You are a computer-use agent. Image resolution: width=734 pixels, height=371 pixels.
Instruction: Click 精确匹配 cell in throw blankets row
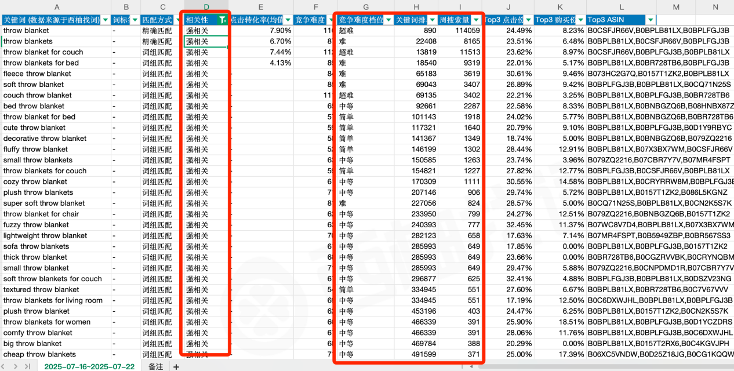pyautogui.click(x=162, y=41)
